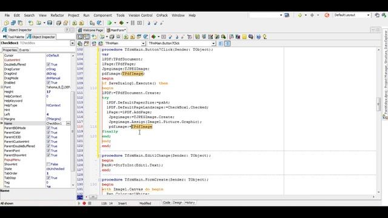Select the Code view tab
Screen dimensions: 388x218
(x=167, y=203)
